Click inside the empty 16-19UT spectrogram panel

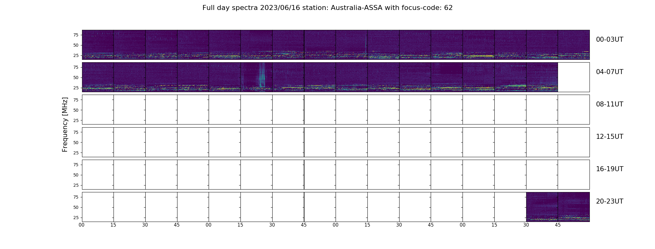(336, 175)
